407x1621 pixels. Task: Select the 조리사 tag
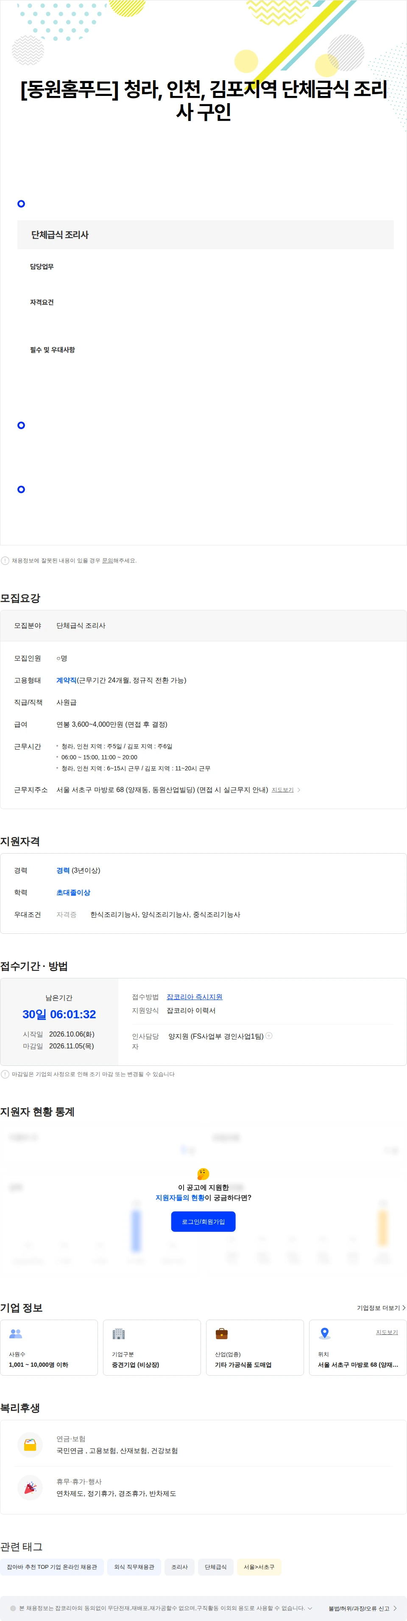[x=180, y=1567]
